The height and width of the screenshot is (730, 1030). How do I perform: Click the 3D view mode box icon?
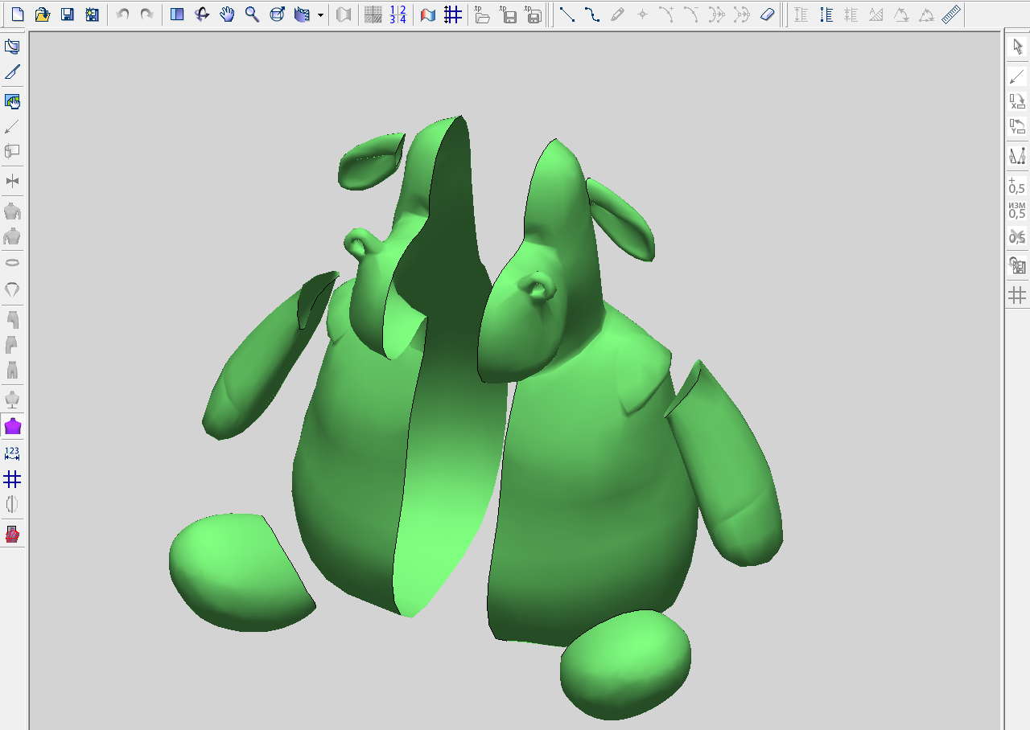(303, 14)
